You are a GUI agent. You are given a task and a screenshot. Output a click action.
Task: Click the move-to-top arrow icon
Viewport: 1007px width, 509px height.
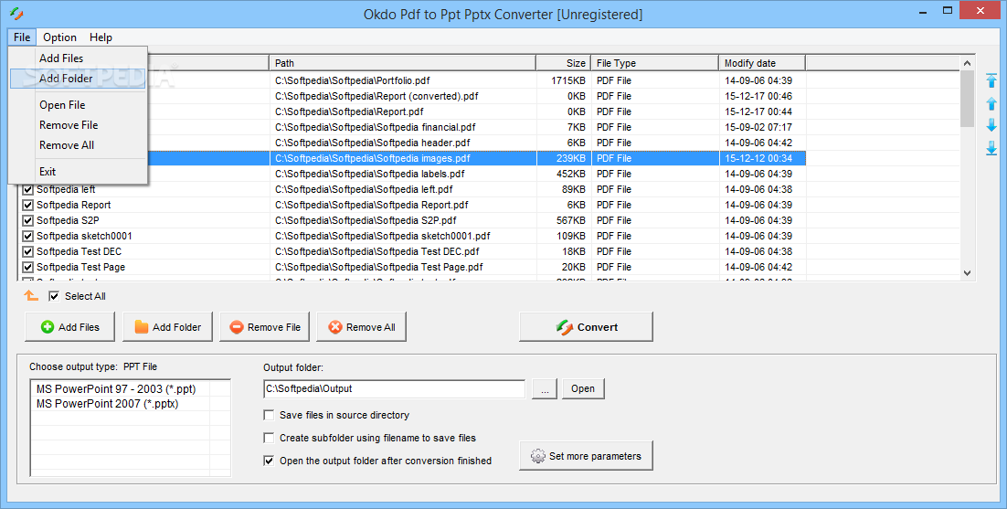pyautogui.click(x=991, y=80)
